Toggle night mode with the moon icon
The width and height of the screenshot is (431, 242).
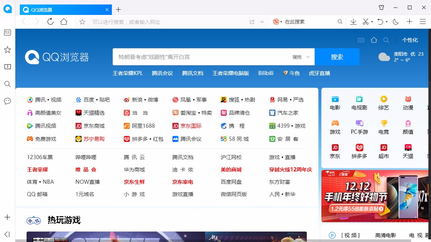(395, 22)
